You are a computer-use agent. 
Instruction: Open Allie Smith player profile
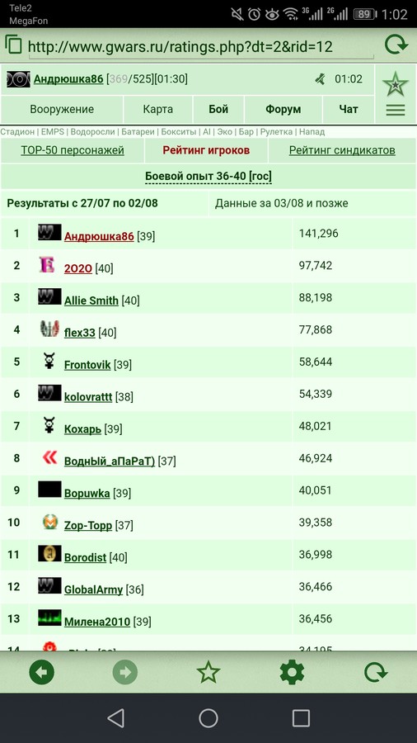pyautogui.click(x=91, y=300)
